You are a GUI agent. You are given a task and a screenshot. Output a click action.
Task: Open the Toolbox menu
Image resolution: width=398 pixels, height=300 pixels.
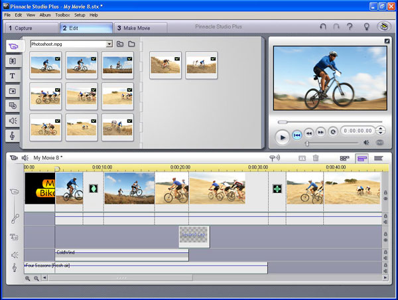(62, 15)
